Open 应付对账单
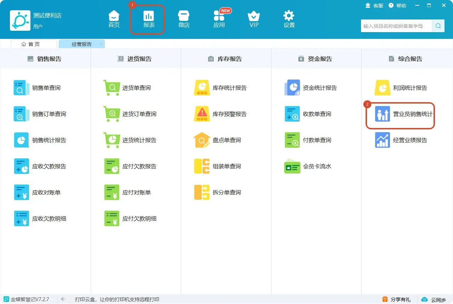The width and height of the screenshot is (453, 304). (127, 192)
